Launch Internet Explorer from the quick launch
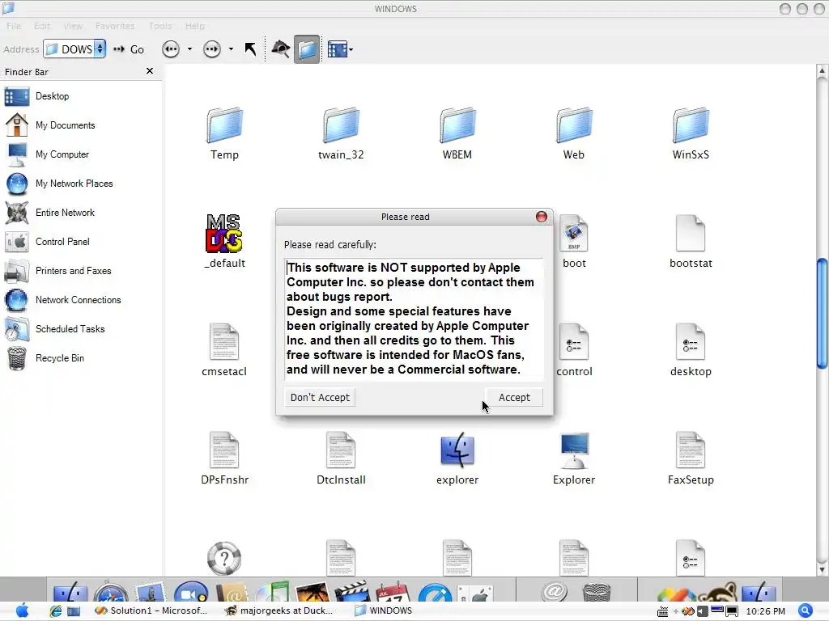 pos(56,611)
